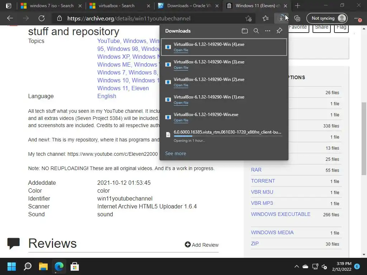Open the ZIP download option
367x275 pixels.
[255, 243]
